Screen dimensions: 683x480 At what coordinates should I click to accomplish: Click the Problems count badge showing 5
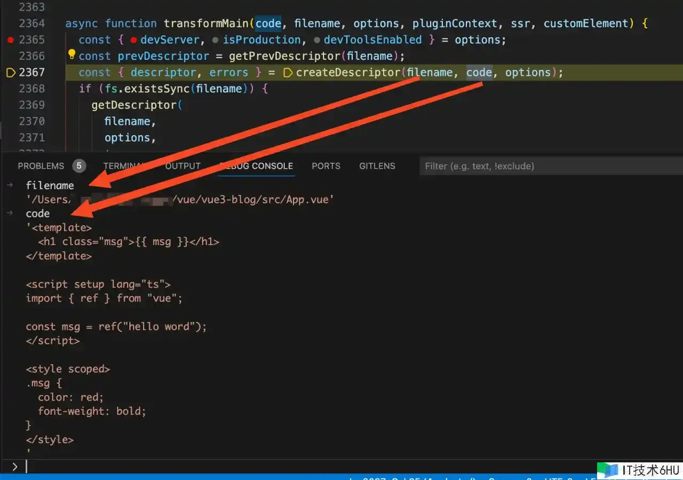click(x=79, y=166)
